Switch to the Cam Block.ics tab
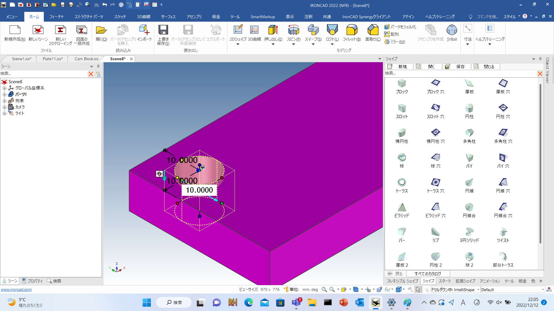Image resolution: width=554 pixels, height=311 pixels. coord(86,59)
